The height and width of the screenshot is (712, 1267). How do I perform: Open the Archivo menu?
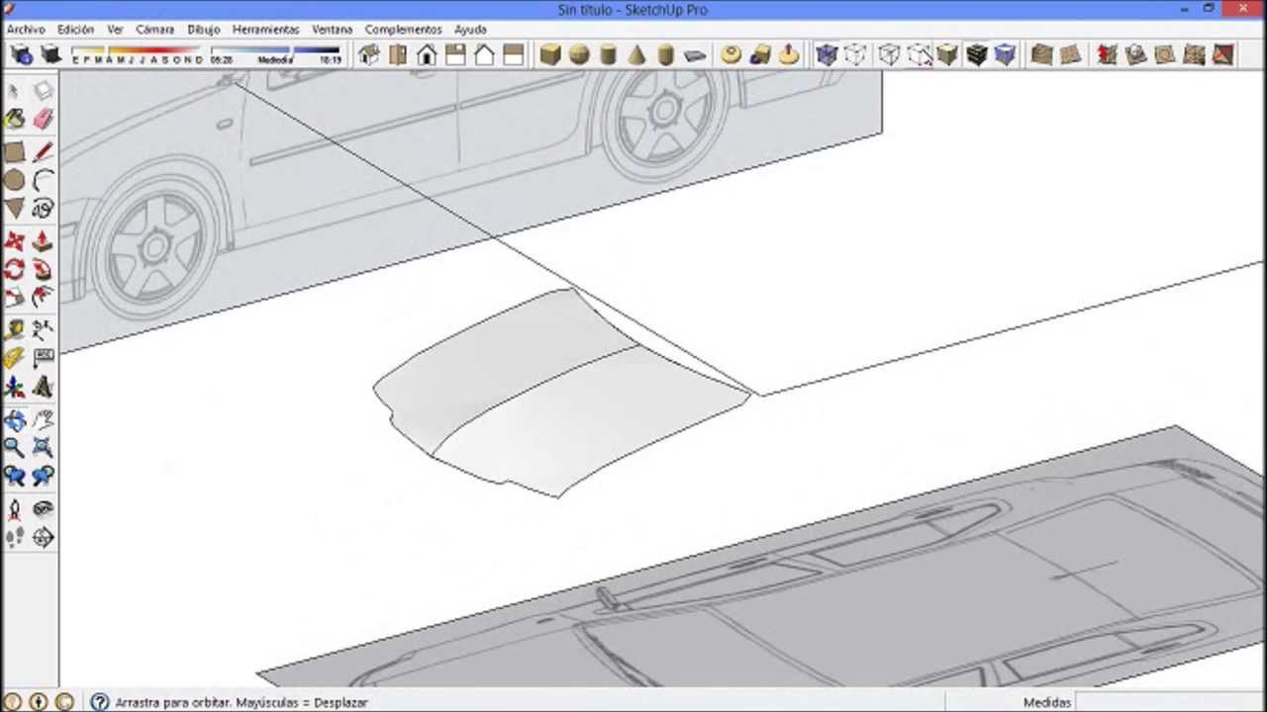click(26, 30)
